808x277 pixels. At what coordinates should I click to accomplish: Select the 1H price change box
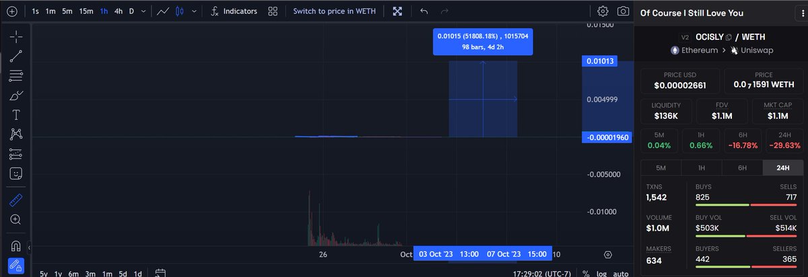coord(701,141)
